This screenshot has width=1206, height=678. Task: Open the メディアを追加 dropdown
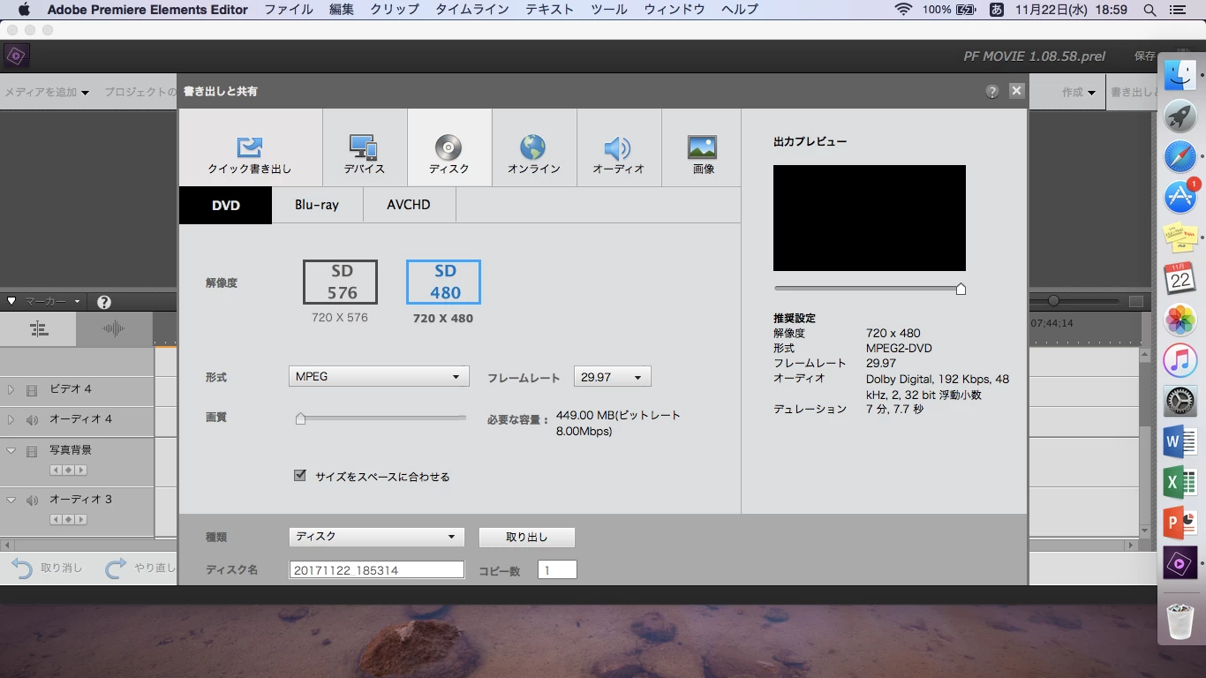point(47,92)
